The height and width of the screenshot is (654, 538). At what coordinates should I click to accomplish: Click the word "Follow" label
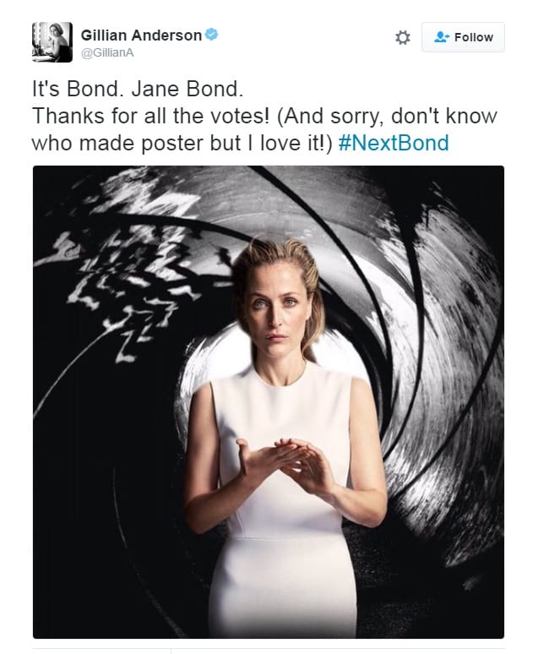[x=474, y=37]
